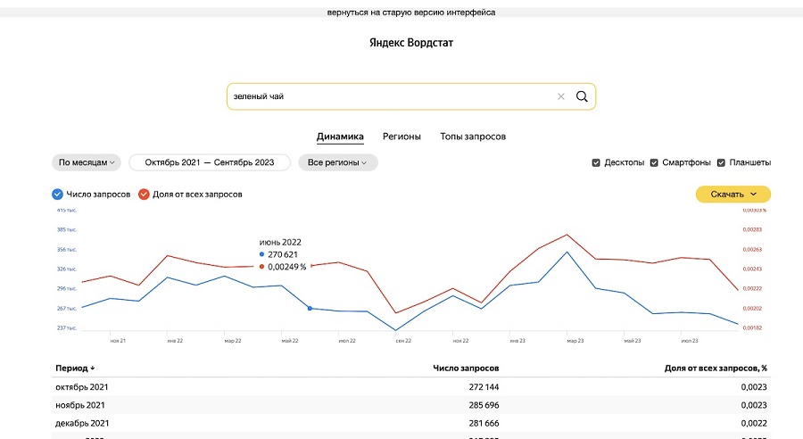Image resolution: width=803 pixels, height=439 pixels.
Task: Click the magnifying glass search icon
Action: [x=582, y=96]
